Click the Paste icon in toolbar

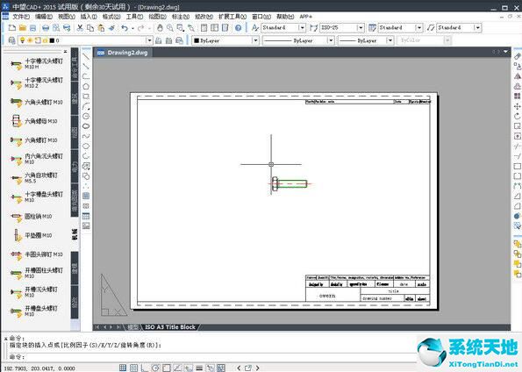101,28
